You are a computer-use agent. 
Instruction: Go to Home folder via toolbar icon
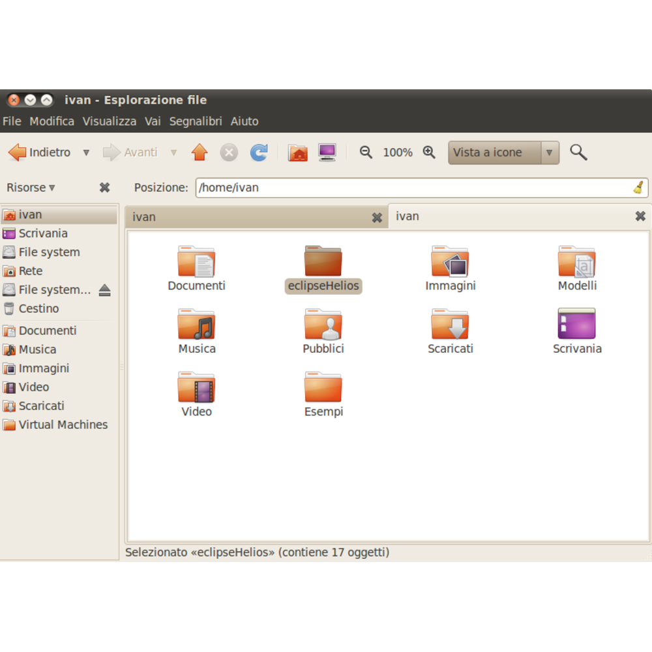[x=298, y=153]
